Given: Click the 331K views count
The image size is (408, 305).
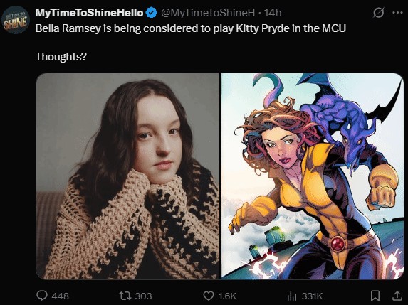Looking at the screenshot, I should click(x=312, y=296).
